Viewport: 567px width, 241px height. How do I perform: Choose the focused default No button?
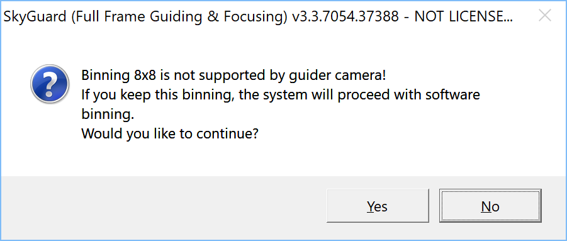(x=490, y=206)
